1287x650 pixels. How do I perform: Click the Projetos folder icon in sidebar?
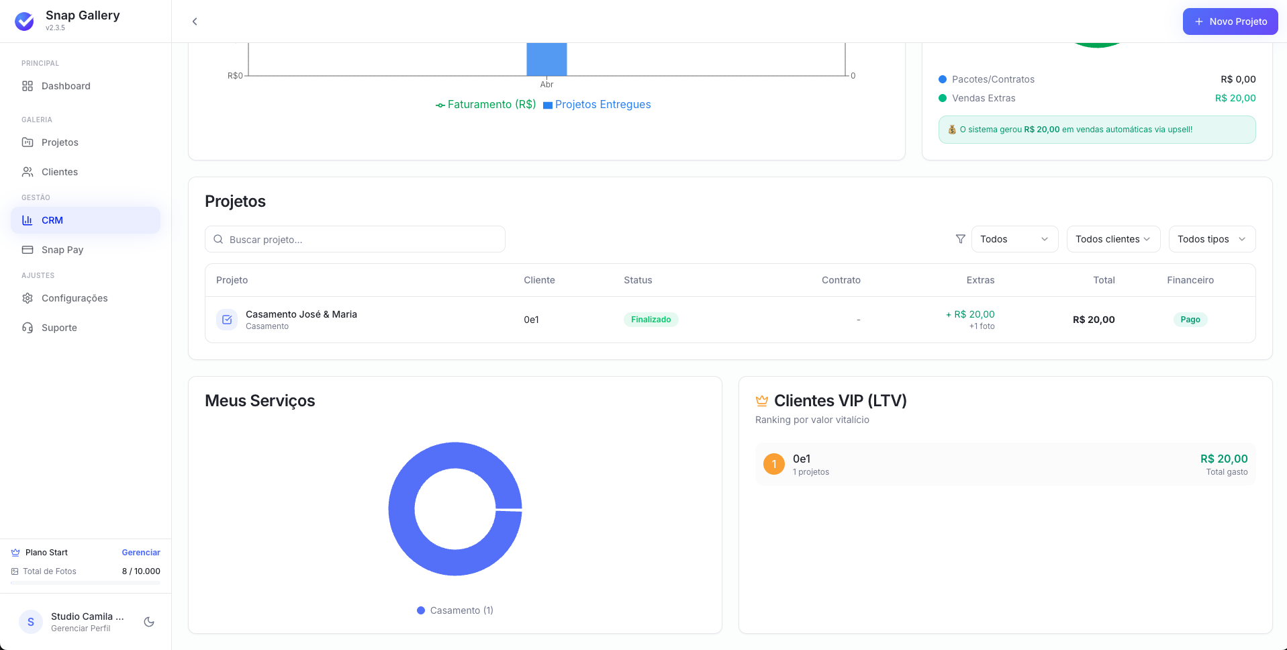28,142
